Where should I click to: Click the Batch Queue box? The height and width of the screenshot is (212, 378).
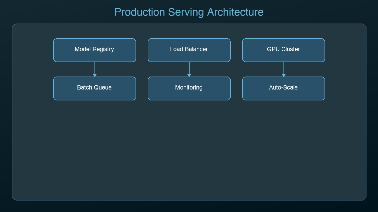coord(94,88)
